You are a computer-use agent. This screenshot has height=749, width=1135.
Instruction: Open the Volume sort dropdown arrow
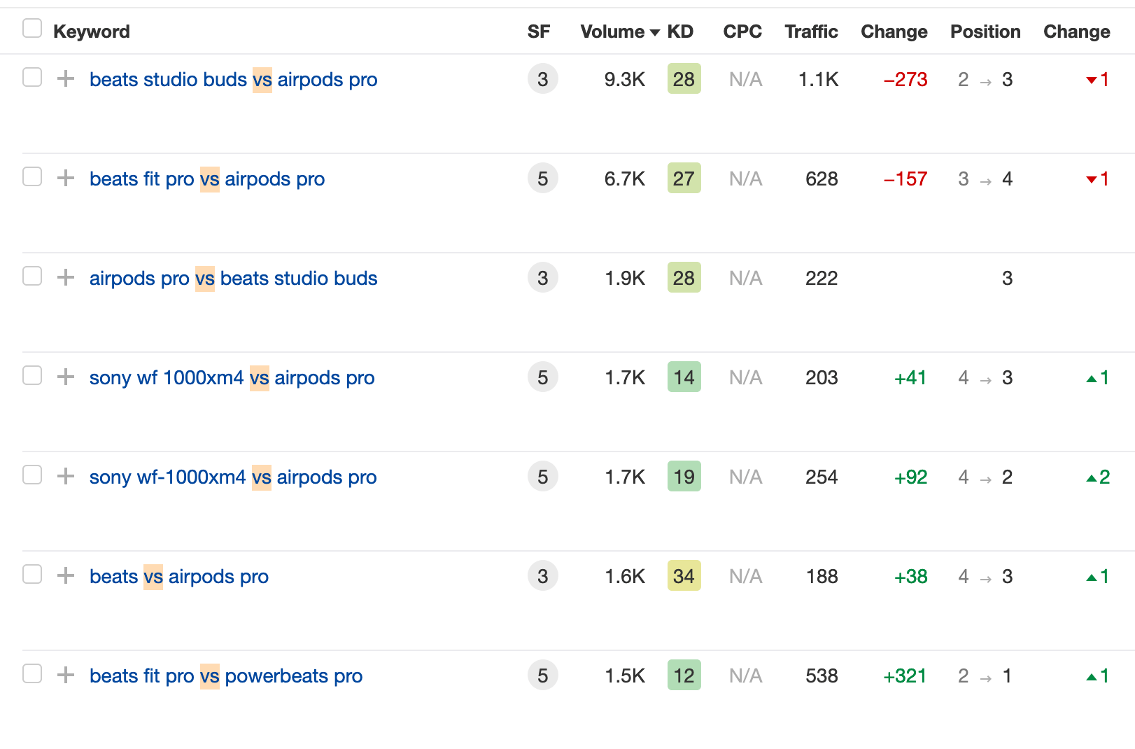(x=654, y=32)
